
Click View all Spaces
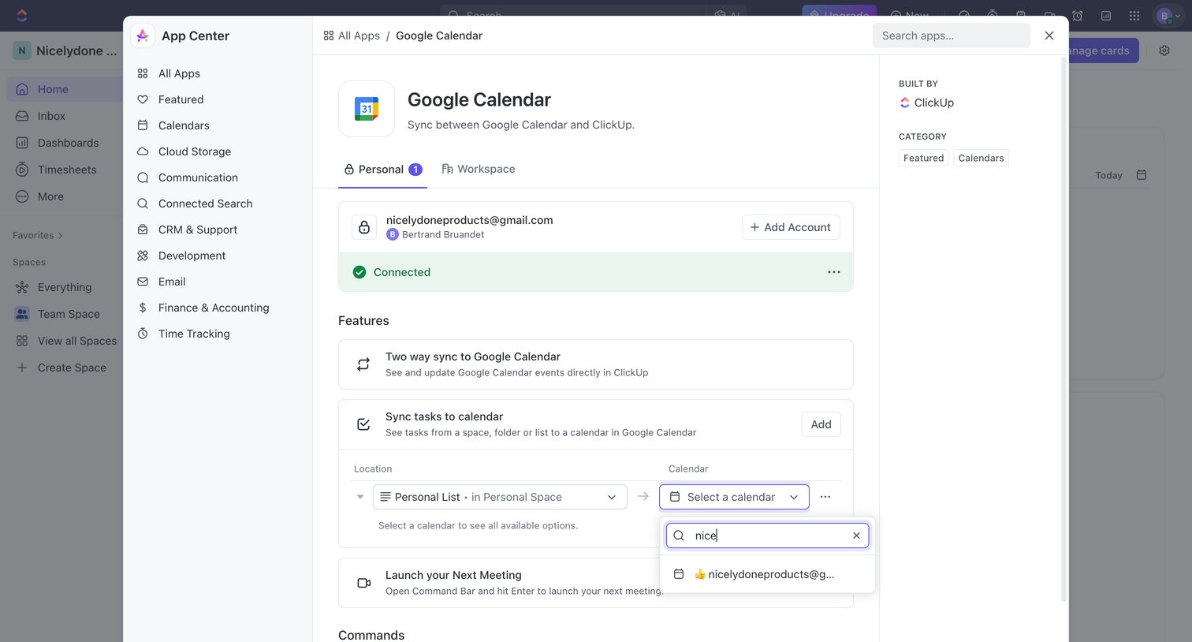(x=77, y=341)
